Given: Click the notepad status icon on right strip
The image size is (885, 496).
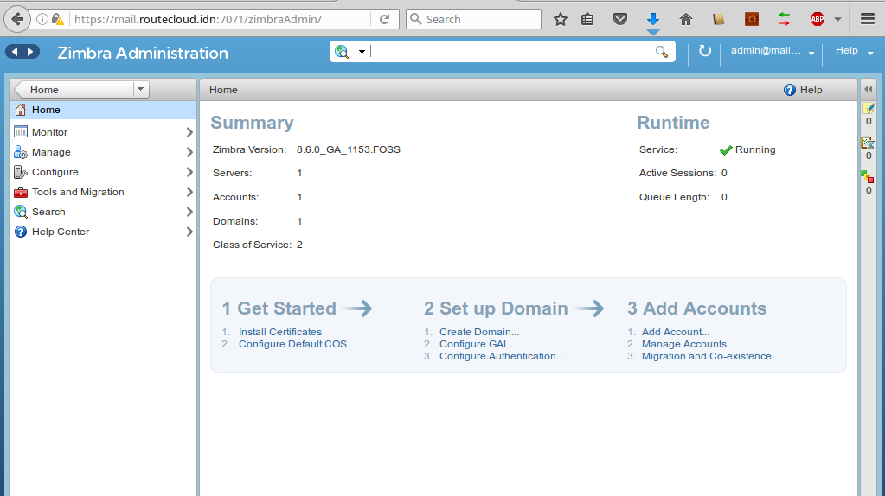Looking at the screenshot, I should pos(868,108).
